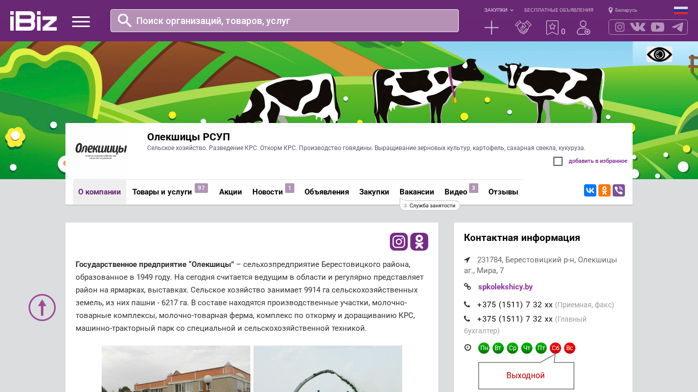The height and width of the screenshot is (392, 698).
Task: Visit the spkolekshicy.by website link
Action: click(x=505, y=287)
